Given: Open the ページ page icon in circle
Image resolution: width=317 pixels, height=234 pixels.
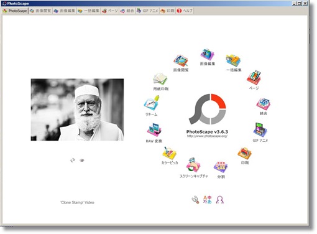Looking at the screenshot, I should tap(254, 78).
